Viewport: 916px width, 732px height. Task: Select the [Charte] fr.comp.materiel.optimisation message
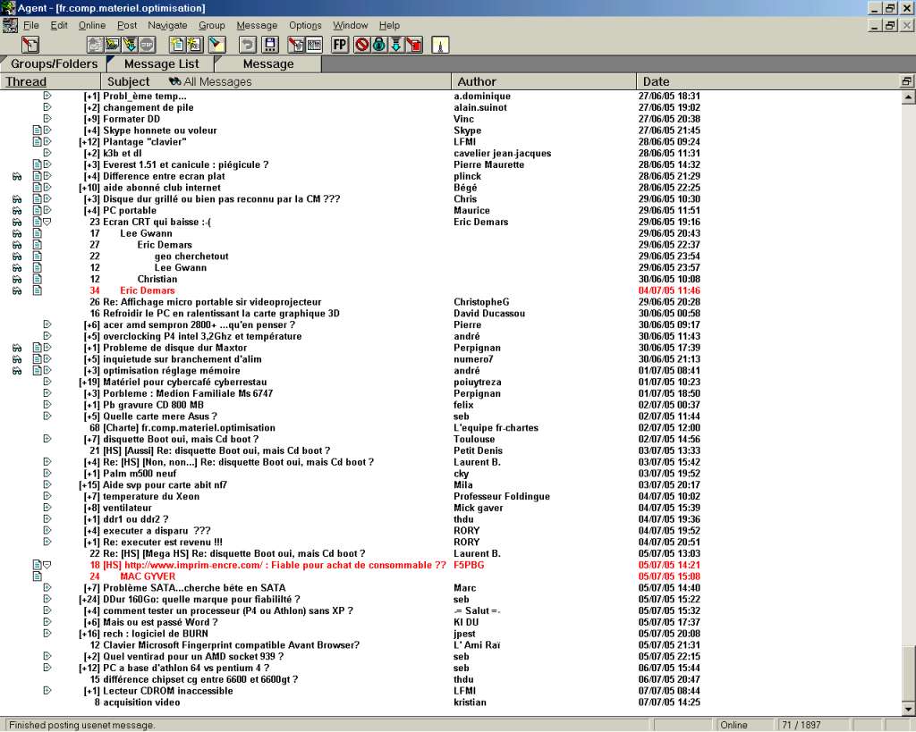click(189, 428)
